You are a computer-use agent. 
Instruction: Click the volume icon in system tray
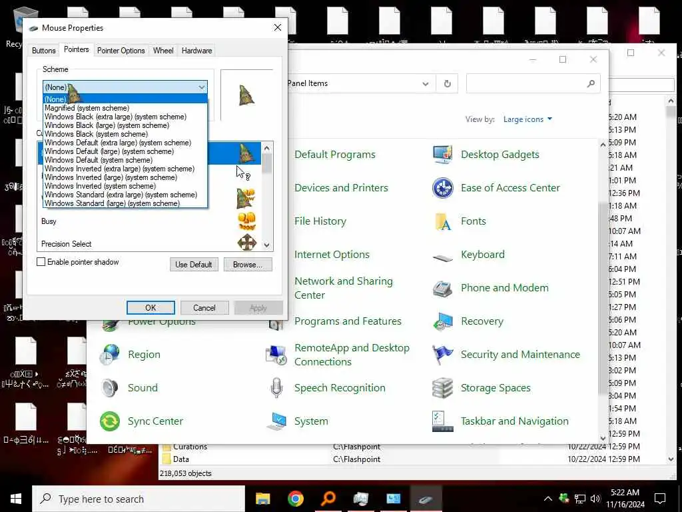595,499
